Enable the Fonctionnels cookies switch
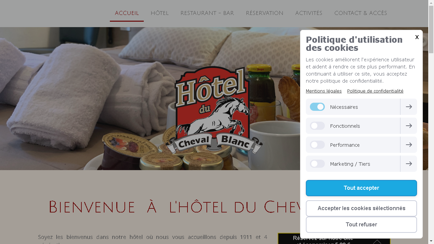Screen dimensions: 434x244 (x=317, y=126)
